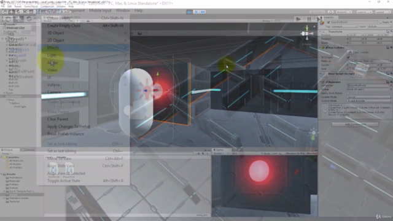
Task: Open the Component menu
Action: pos(74,10)
